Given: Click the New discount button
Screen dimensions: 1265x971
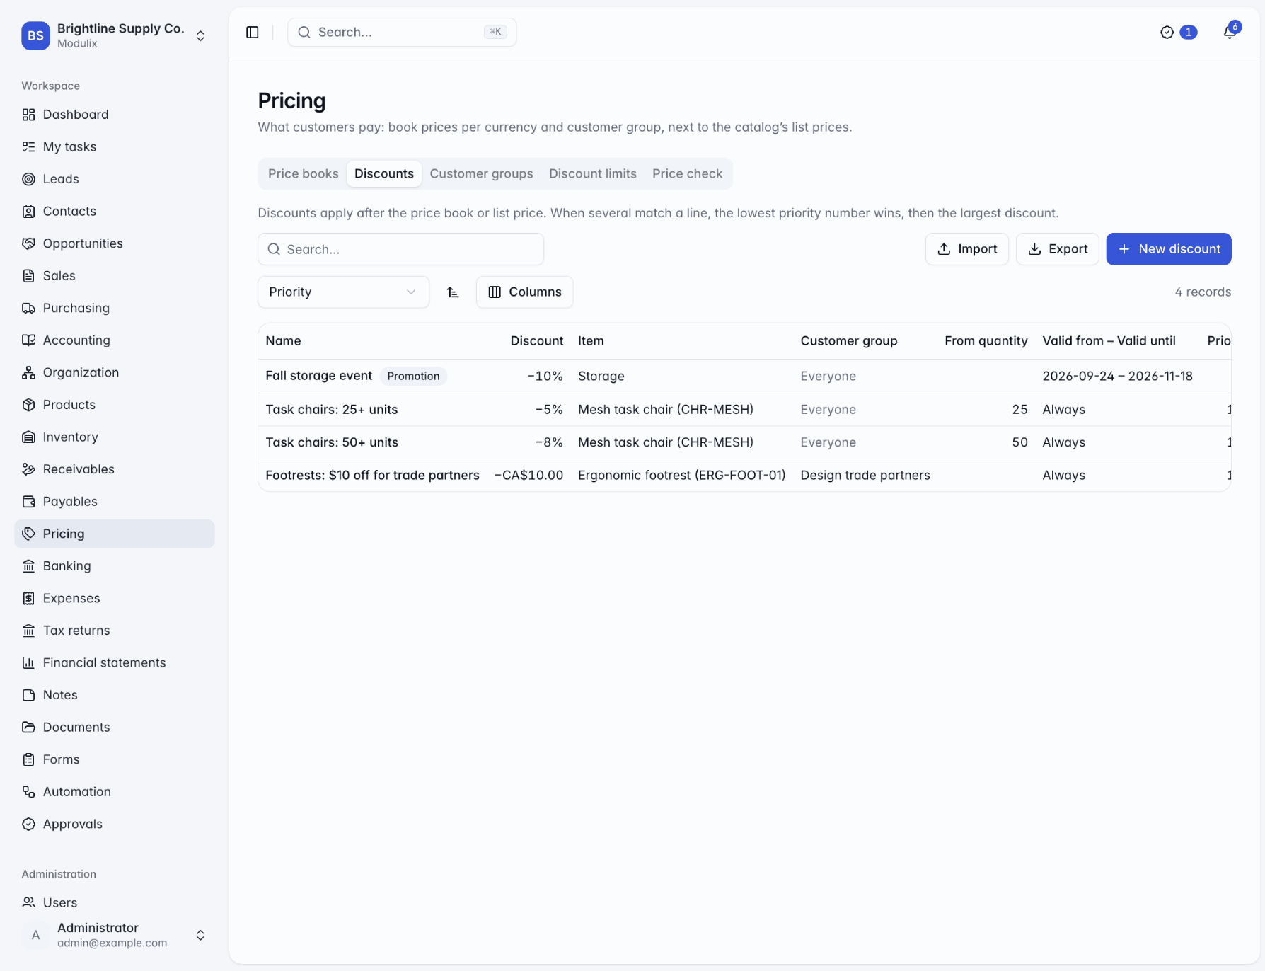Looking at the screenshot, I should tap(1168, 249).
